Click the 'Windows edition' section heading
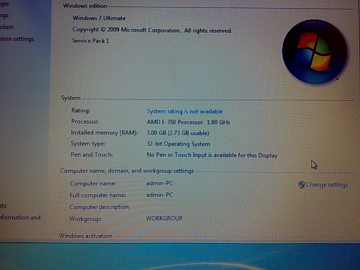The height and width of the screenshot is (270, 360). tap(85, 6)
